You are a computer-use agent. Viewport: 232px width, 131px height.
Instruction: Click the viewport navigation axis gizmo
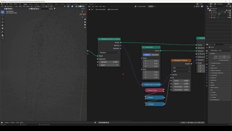click(x=83, y=14)
